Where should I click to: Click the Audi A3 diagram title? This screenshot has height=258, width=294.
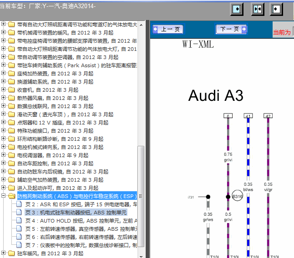(216, 95)
